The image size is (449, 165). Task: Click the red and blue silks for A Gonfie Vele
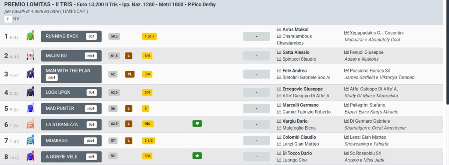(30, 156)
